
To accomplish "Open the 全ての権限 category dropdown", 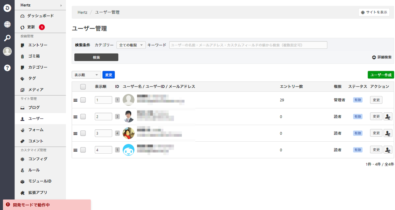I will (131, 45).
